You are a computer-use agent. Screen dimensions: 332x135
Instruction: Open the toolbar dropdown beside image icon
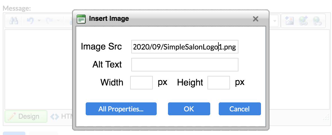275,21
